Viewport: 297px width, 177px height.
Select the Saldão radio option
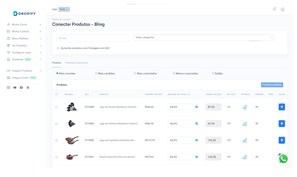(x=213, y=73)
